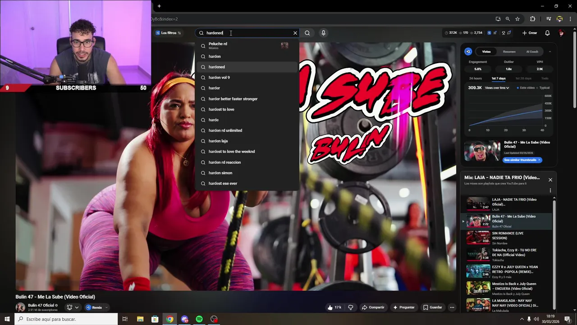Click Windows taskbar search box
577x325 pixels.
point(66,319)
